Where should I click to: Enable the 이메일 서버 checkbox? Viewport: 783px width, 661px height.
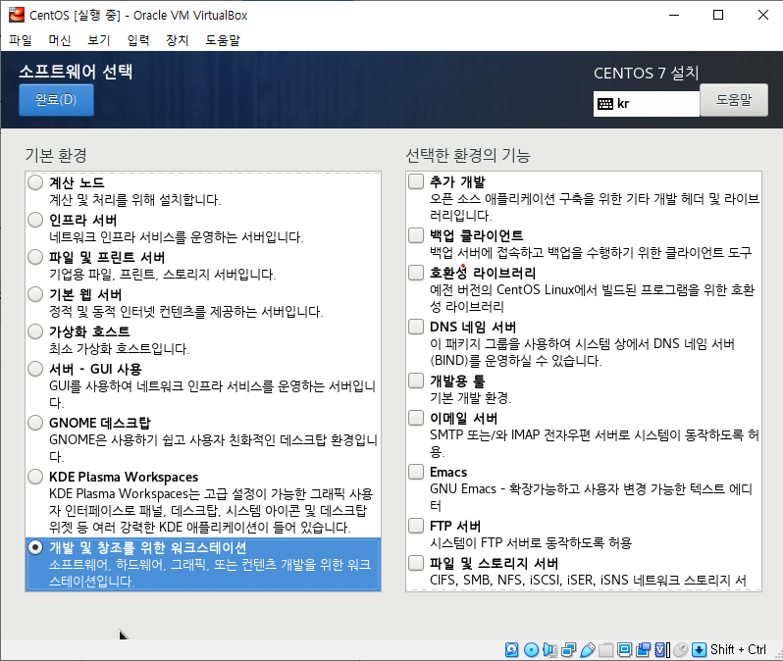(416, 418)
